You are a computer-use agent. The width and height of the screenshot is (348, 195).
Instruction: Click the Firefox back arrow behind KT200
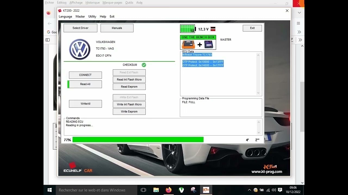[49, 24]
